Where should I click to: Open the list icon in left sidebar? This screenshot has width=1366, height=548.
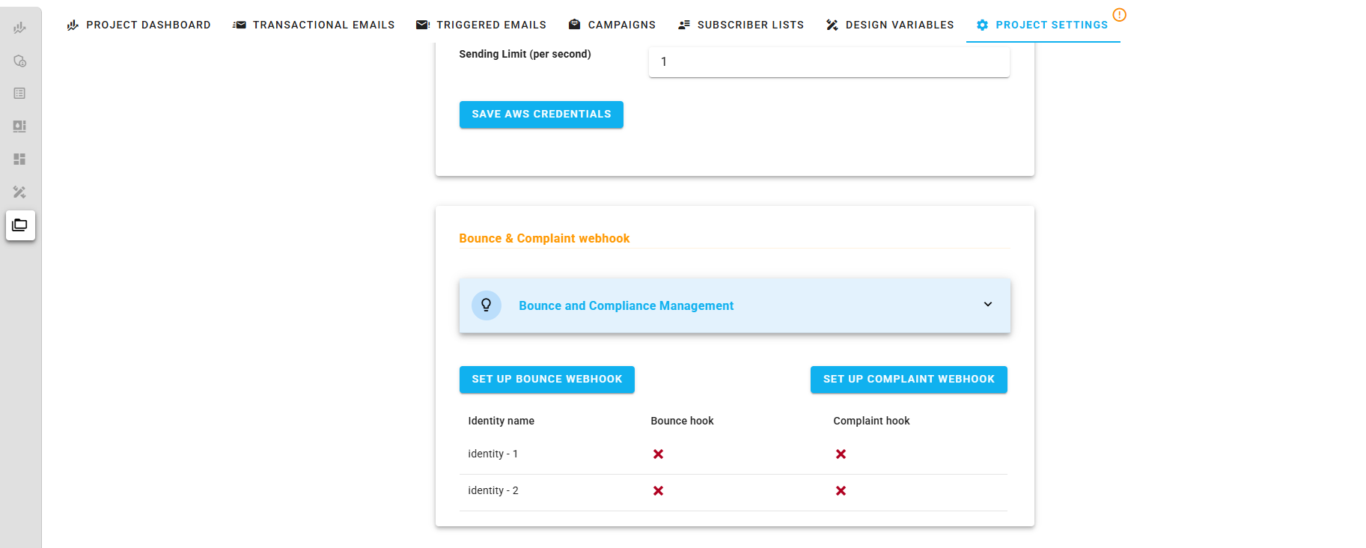click(19, 94)
